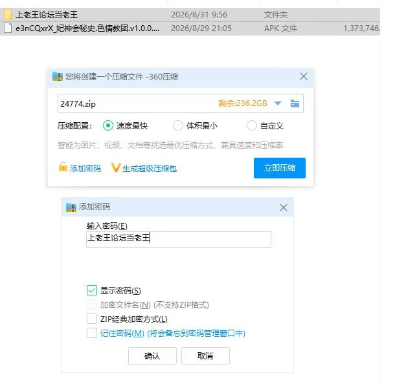Click the 生成超级压缩包 link

150,168
